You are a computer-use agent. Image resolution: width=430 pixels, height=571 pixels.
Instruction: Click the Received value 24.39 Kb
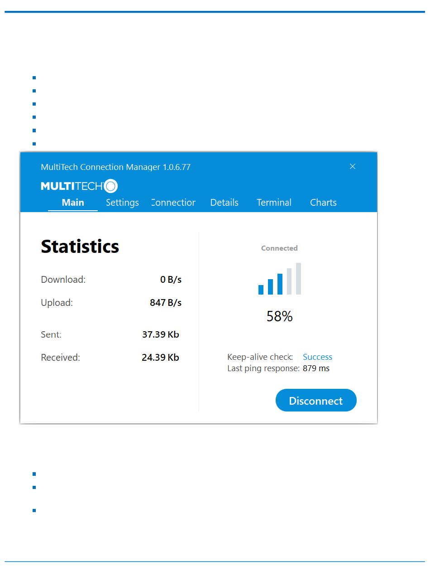160,358
